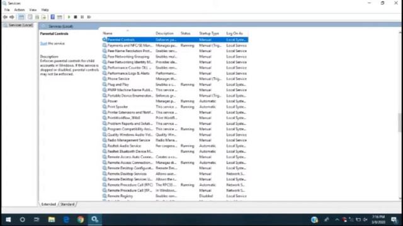Viewport: 403px width, 226px height.
Task: Click the gear icon beside Phone Service
Action: tap(105, 78)
